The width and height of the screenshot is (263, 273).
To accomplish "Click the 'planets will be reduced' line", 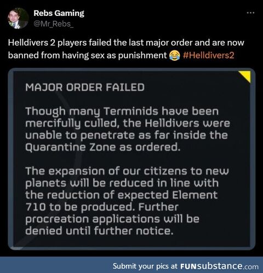I will [x=122, y=183].
